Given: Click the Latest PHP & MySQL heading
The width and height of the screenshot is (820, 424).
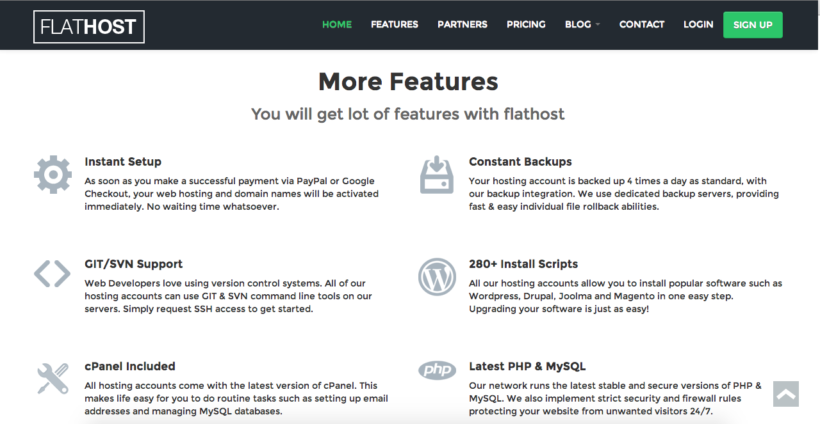Looking at the screenshot, I should point(527,366).
